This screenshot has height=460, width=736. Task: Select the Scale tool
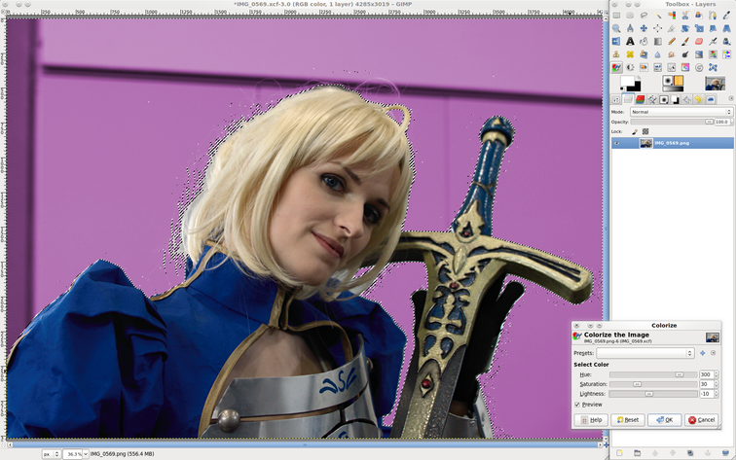tap(699, 28)
